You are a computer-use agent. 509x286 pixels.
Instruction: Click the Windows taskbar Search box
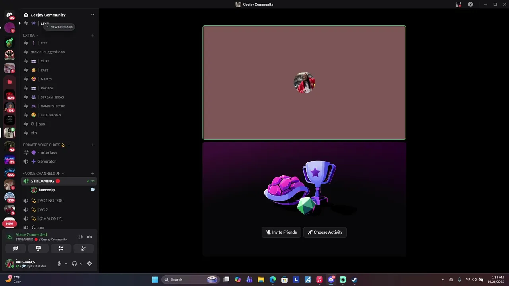coord(190,280)
